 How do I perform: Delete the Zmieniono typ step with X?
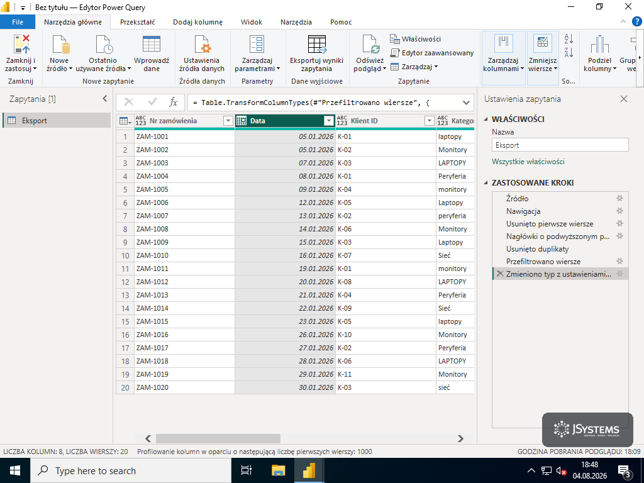click(500, 274)
